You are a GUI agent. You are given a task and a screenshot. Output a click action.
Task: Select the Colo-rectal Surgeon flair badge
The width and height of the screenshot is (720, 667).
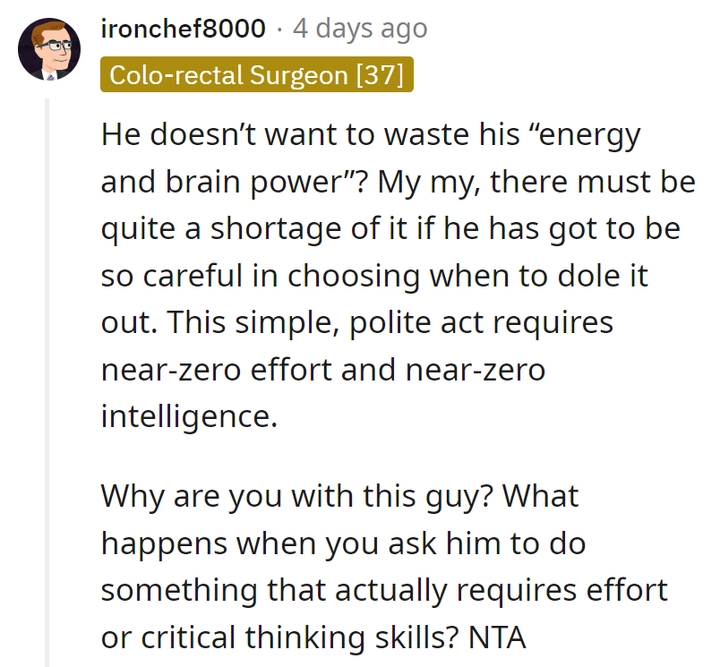(257, 75)
